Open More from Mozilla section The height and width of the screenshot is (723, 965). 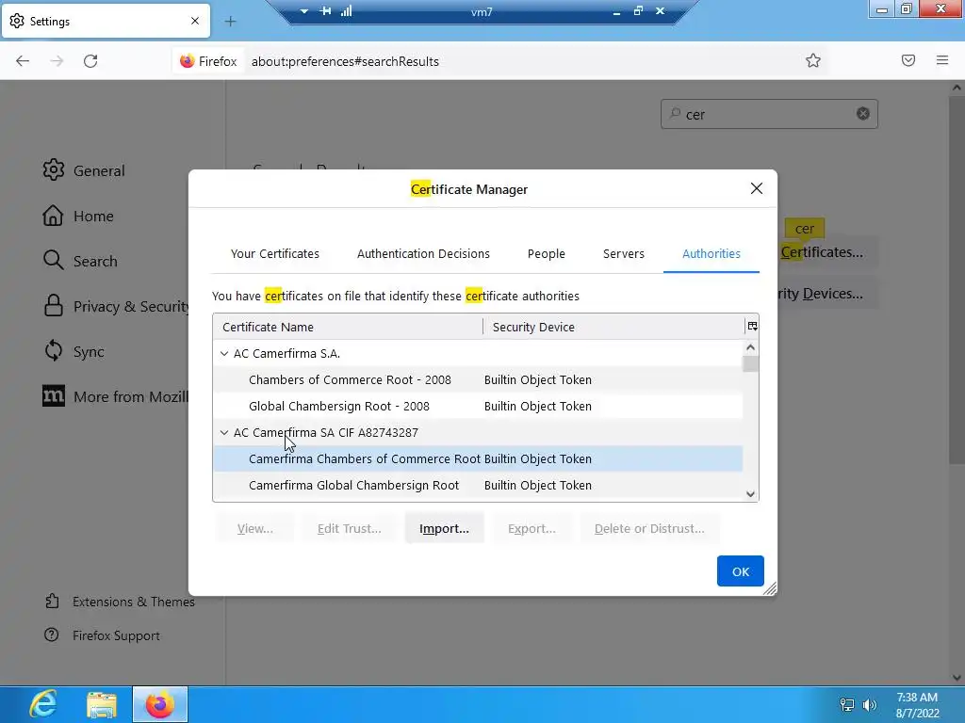pyautogui.click(x=116, y=396)
